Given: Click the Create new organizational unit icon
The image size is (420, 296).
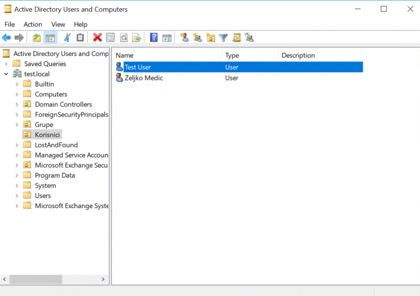Looking at the screenshot, I should click(x=210, y=38).
